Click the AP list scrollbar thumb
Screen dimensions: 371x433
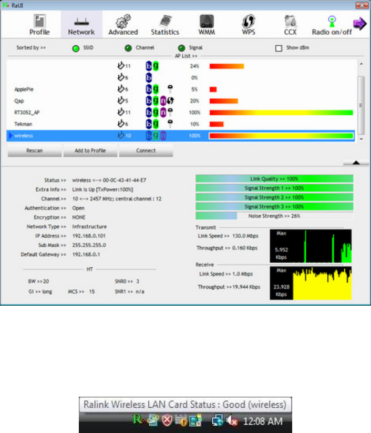point(361,105)
